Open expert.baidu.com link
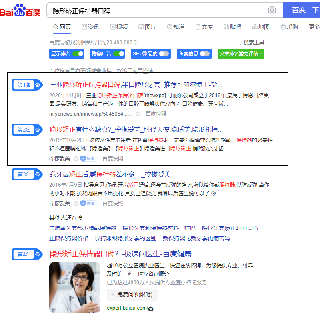320x320 pixels. tap(127, 308)
